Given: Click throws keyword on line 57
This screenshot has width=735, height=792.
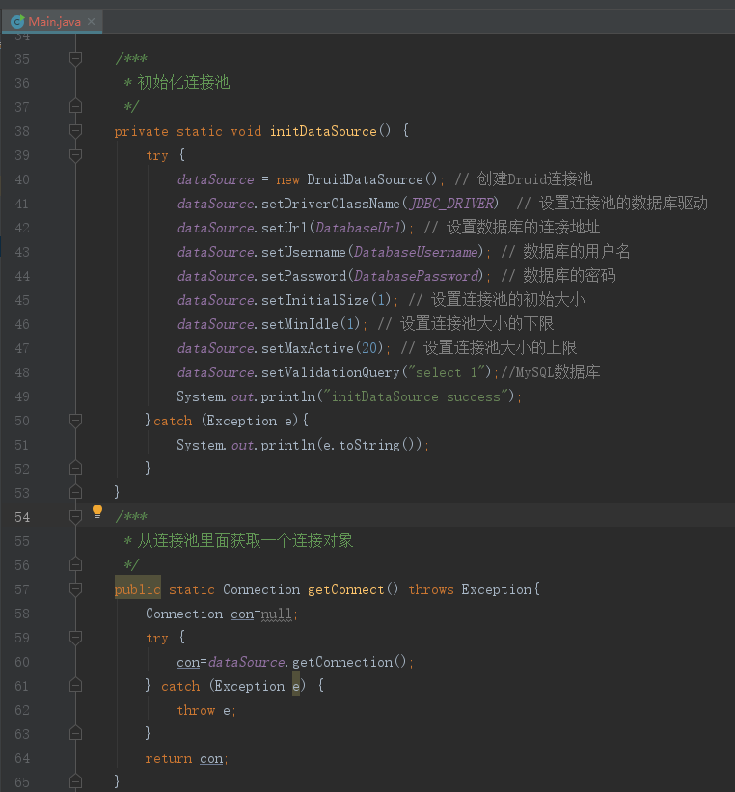Looking at the screenshot, I should [431, 589].
